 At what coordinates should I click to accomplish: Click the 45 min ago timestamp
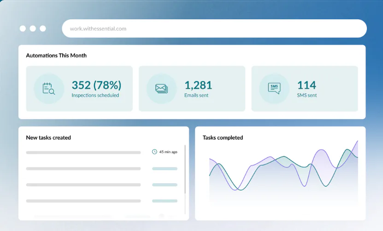[168, 152]
